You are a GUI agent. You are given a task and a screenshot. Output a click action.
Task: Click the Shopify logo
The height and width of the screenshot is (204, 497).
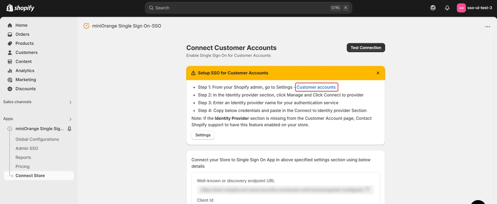[20, 8]
